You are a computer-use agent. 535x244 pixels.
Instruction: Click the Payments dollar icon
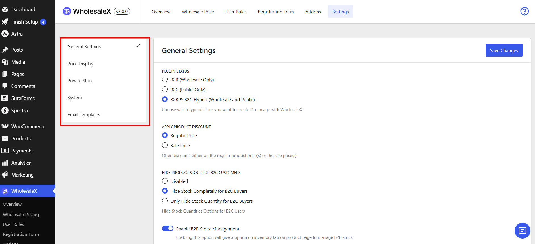point(5,150)
